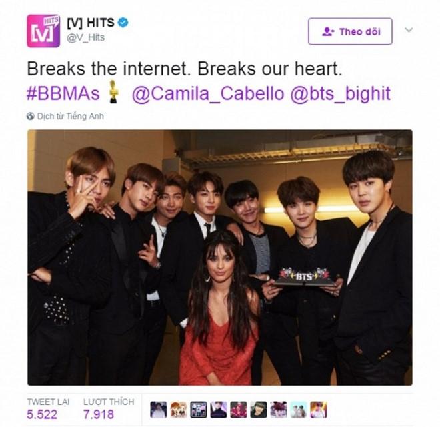Click the @V_Hits handle

click(85, 37)
